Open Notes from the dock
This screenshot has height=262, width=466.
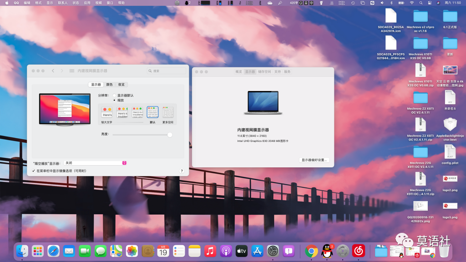coord(194,251)
